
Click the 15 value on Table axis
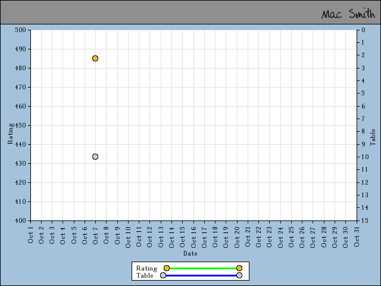click(363, 220)
